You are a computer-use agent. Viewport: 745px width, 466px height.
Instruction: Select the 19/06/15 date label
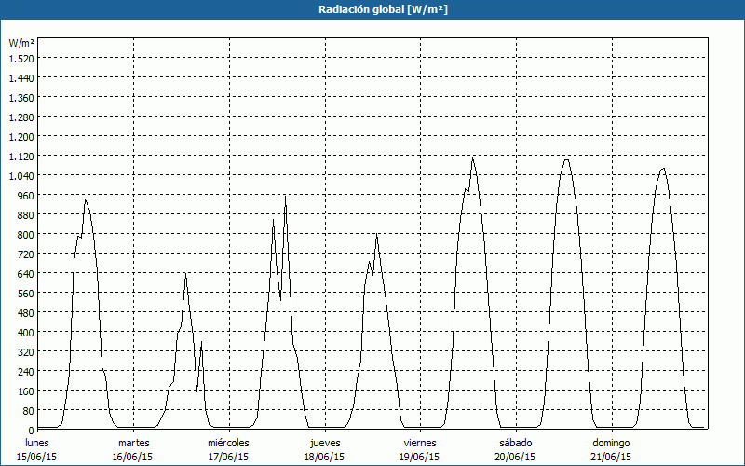[420, 457]
